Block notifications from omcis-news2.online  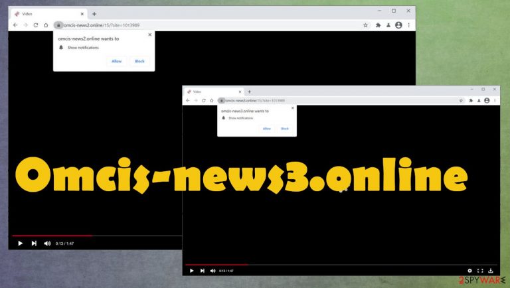click(139, 61)
